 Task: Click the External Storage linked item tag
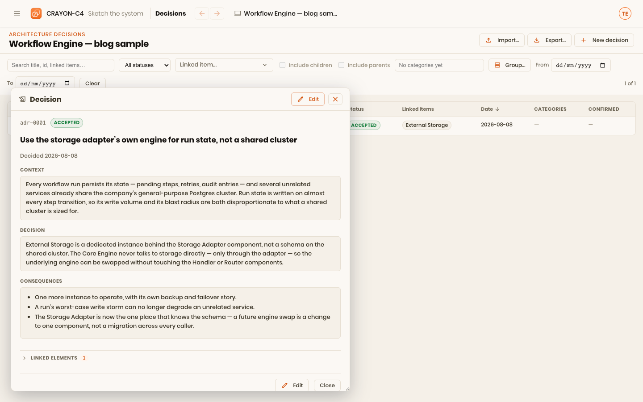tap(427, 125)
